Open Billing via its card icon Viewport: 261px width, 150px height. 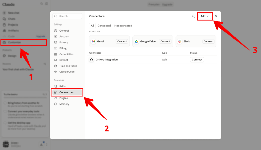tap(55, 48)
